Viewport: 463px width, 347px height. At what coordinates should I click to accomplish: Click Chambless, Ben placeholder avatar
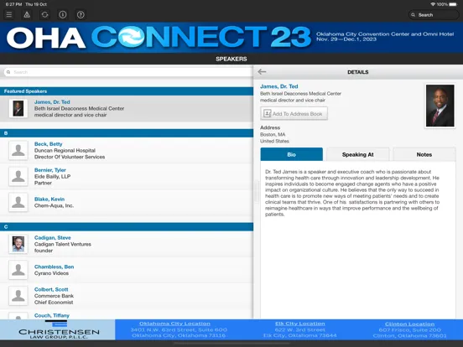(18, 270)
